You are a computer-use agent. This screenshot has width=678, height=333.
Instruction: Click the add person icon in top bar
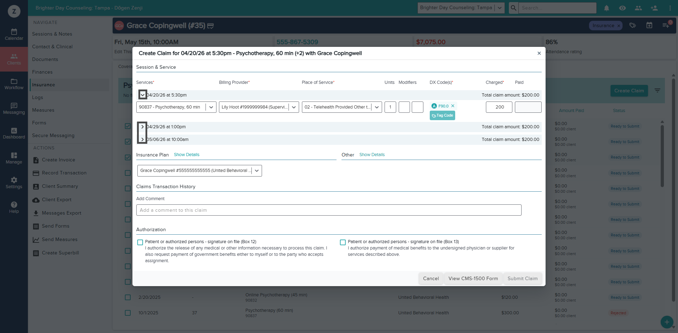pos(654,8)
